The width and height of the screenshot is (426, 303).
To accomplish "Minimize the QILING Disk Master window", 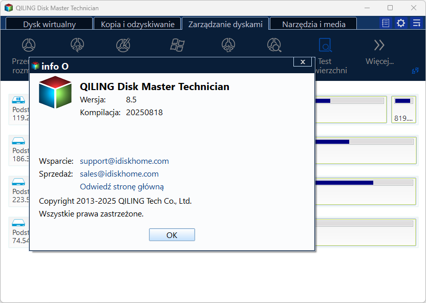I will [367, 8].
